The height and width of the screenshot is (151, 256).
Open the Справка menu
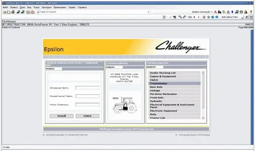point(82,8)
